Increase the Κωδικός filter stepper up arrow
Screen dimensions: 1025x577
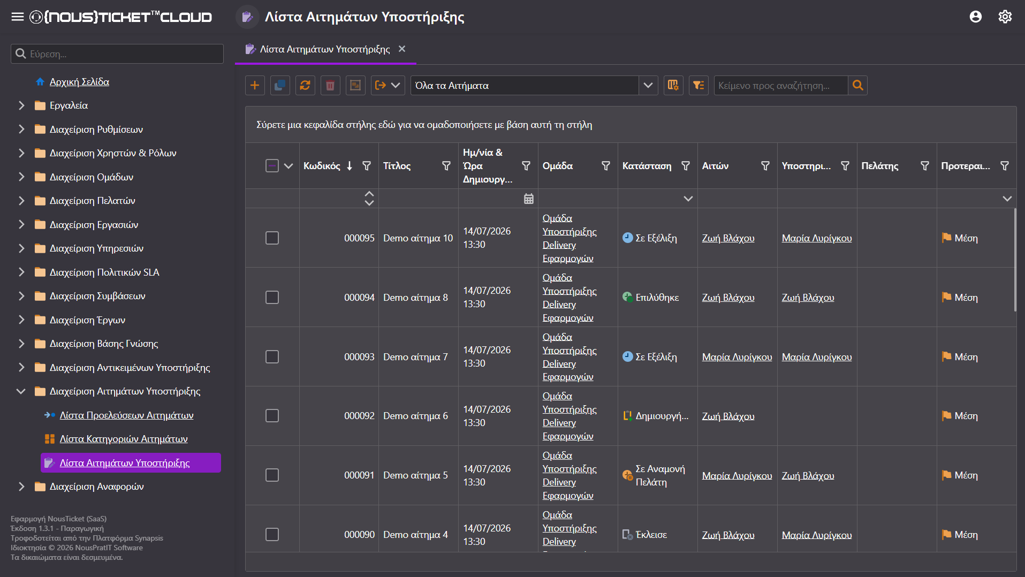[369, 194]
